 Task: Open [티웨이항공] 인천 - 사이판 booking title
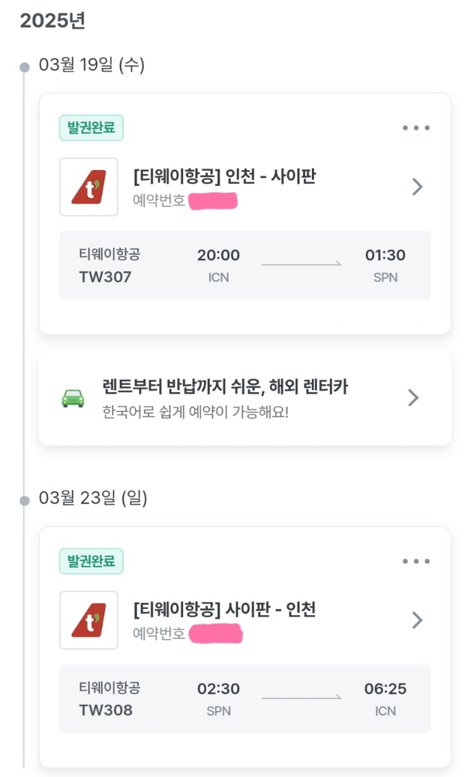click(x=224, y=177)
